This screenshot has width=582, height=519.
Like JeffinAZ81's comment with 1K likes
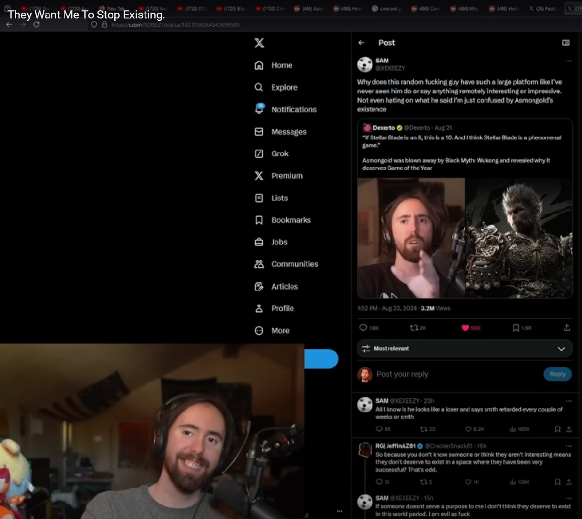[x=468, y=482]
